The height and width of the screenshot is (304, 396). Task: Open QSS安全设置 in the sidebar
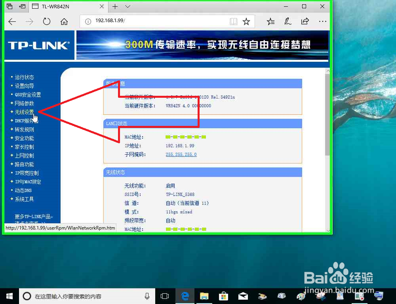pyautogui.click(x=28, y=95)
